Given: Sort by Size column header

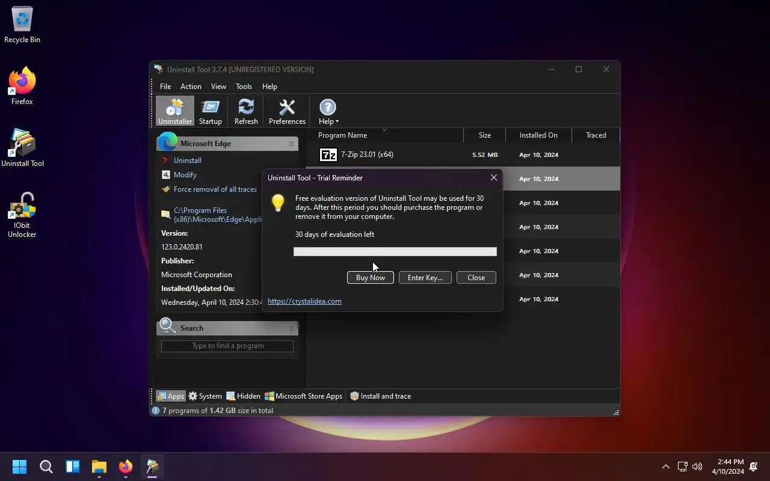Looking at the screenshot, I should click(x=485, y=135).
